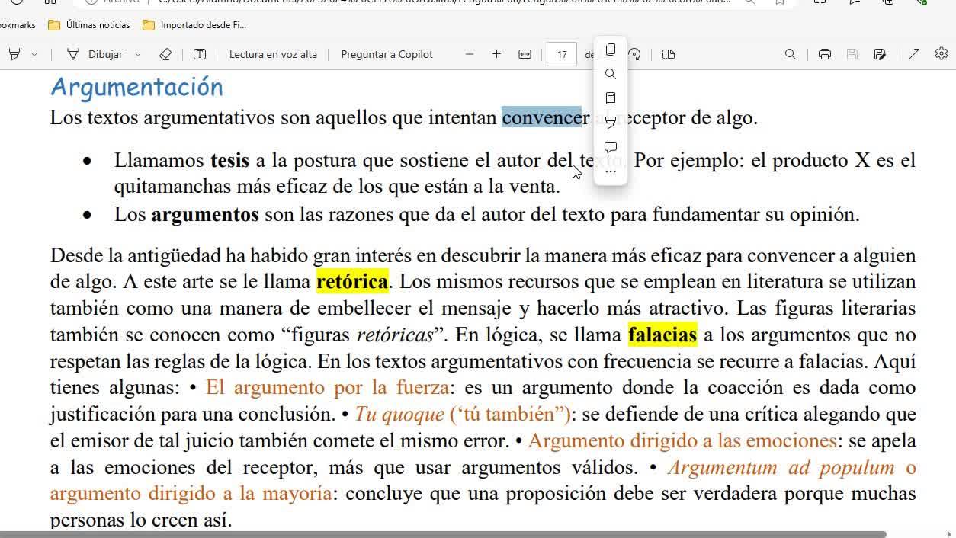Select the Eraser tool in the PDF toolbar
The height and width of the screenshot is (538, 956).
165,54
